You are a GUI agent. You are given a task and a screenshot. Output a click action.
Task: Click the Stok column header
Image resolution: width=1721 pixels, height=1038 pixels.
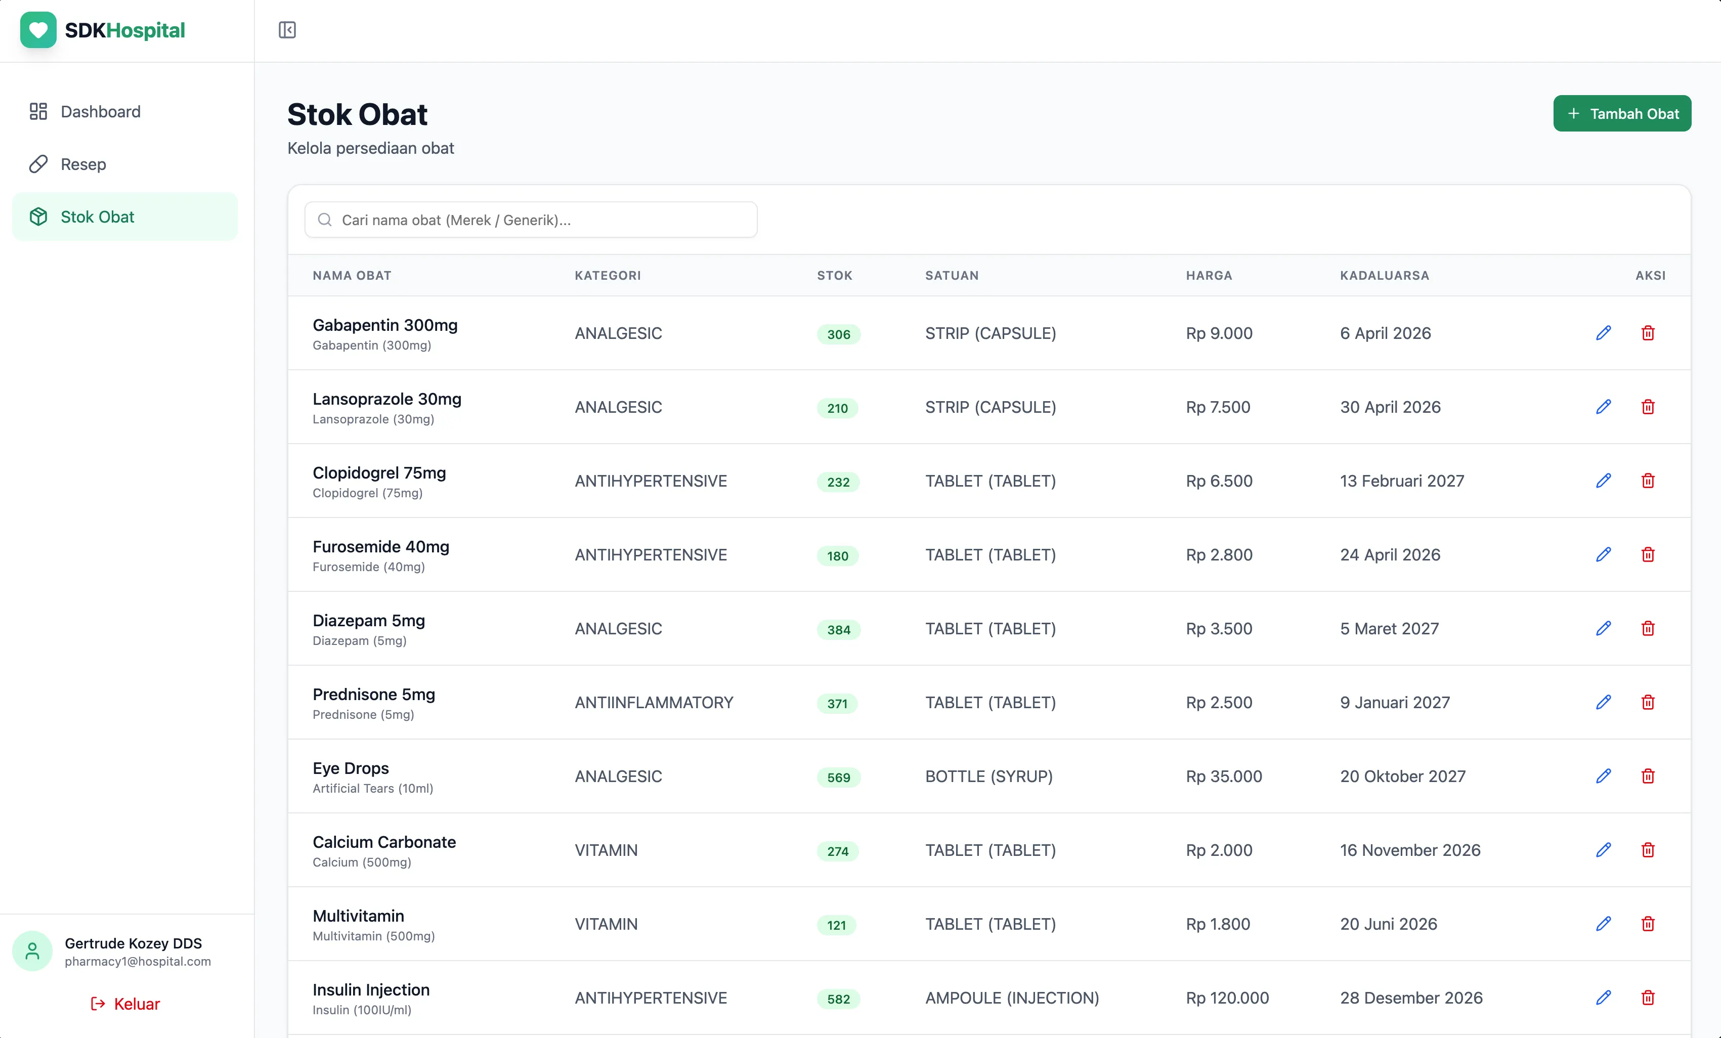point(834,275)
